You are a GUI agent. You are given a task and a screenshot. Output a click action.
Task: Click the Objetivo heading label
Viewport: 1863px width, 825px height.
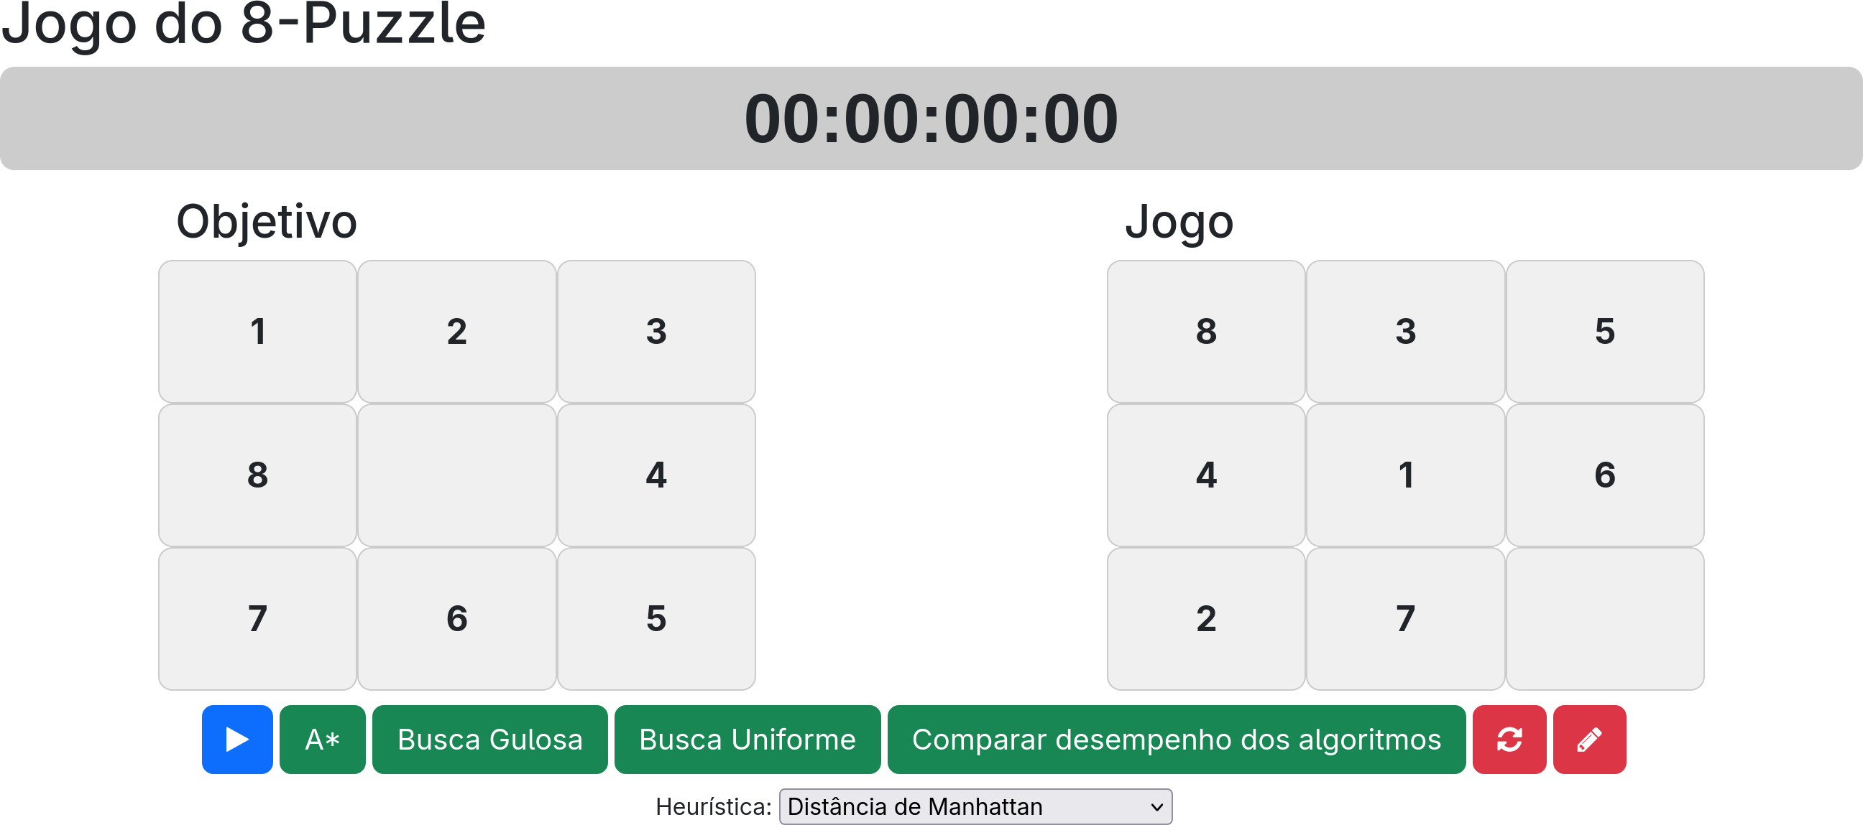(267, 221)
